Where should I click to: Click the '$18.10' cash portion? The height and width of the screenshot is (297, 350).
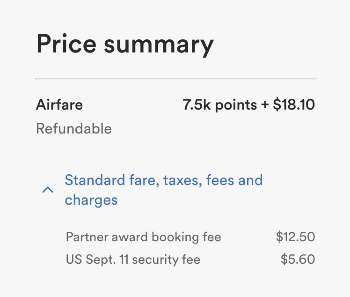(x=294, y=104)
